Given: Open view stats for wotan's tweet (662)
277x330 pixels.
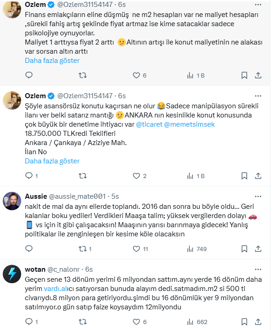Looking at the screenshot, I should [190, 322].
